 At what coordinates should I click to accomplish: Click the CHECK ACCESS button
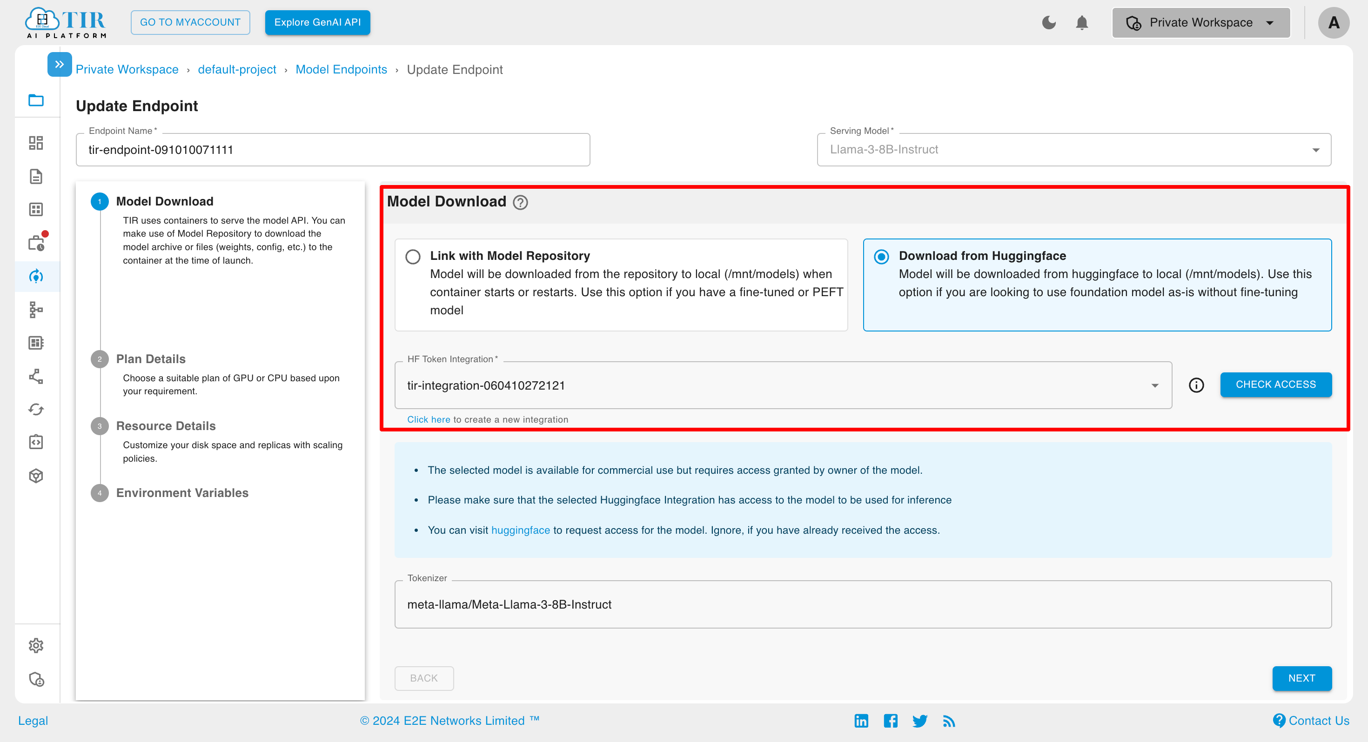point(1276,384)
